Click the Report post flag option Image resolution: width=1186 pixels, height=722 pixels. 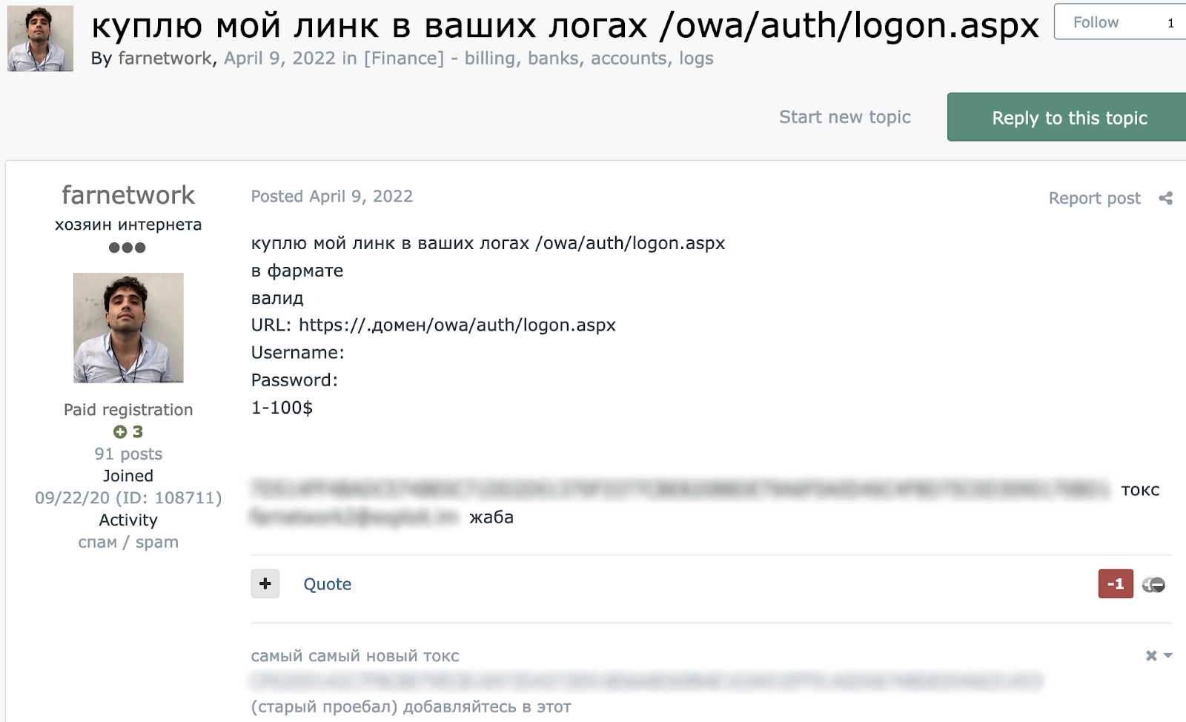pyautogui.click(x=1094, y=198)
